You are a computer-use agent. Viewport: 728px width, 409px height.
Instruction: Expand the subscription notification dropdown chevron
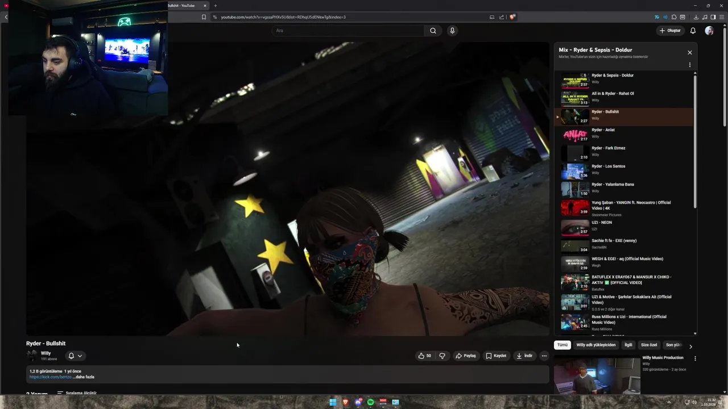pyautogui.click(x=80, y=356)
